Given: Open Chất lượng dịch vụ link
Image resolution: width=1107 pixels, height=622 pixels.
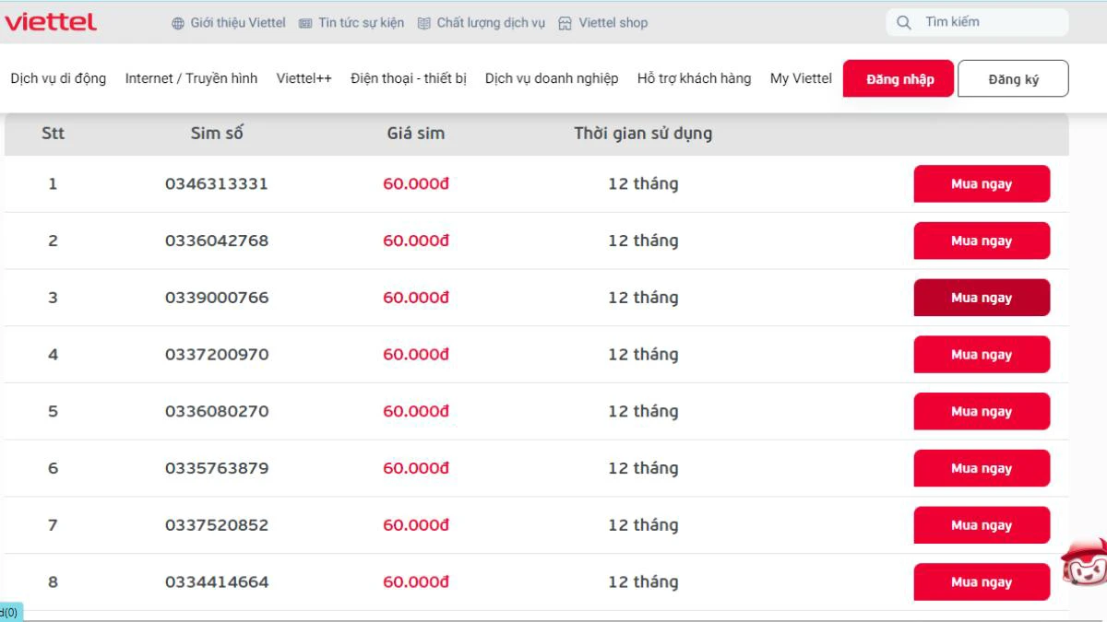Looking at the screenshot, I should point(491,23).
